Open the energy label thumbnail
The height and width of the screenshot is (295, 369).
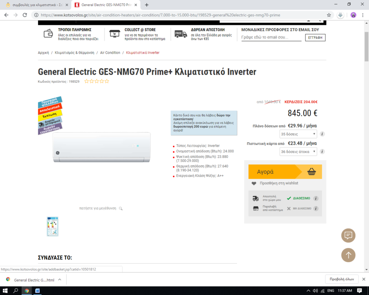pos(52,226)
